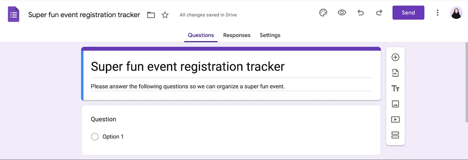
Task: Add a question with the plus icon
Action: coord(395,57)
